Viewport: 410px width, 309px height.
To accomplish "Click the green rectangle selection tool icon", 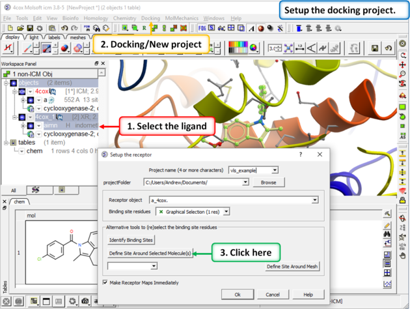I will point(402,107).
